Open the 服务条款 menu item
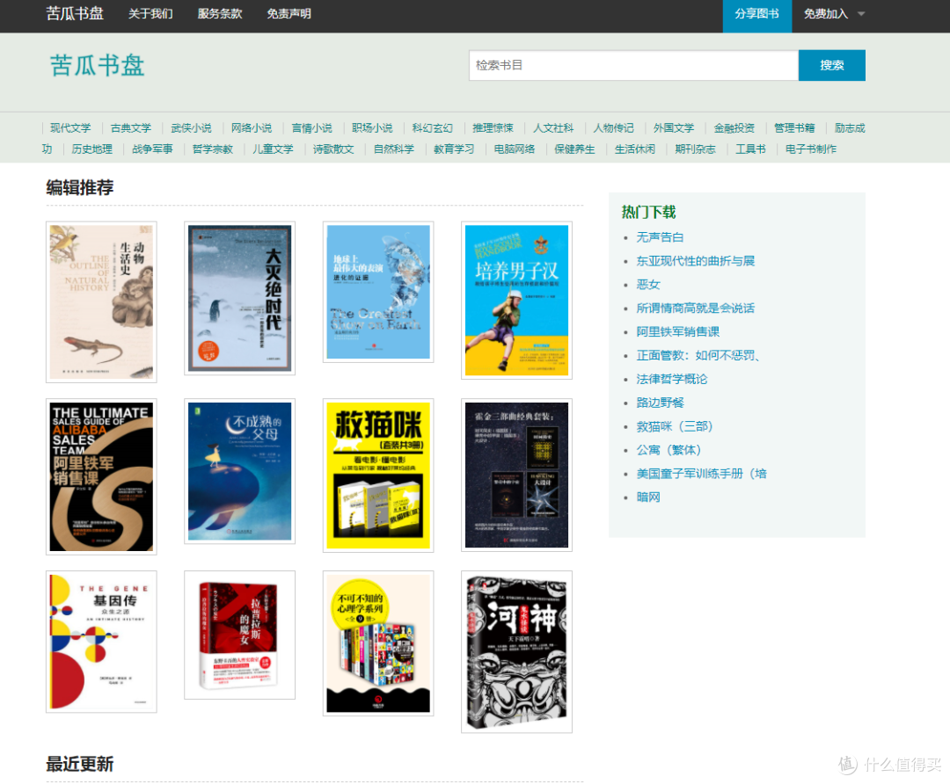Viewport: 950px width, 784px height. pos(220,13)
